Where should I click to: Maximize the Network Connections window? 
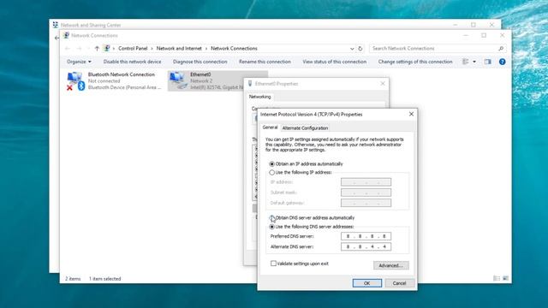click(x=484, y=35)
